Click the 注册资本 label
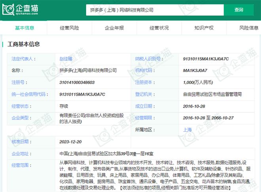 144,82
